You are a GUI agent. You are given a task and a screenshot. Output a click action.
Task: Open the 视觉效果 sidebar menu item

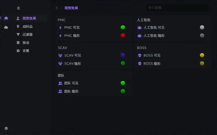pyautogui.click(x=29, y=18)
